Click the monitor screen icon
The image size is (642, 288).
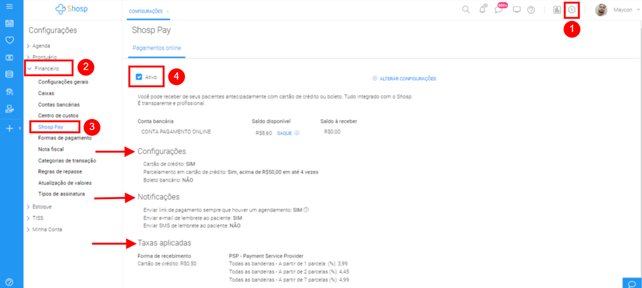coord(517,9)
